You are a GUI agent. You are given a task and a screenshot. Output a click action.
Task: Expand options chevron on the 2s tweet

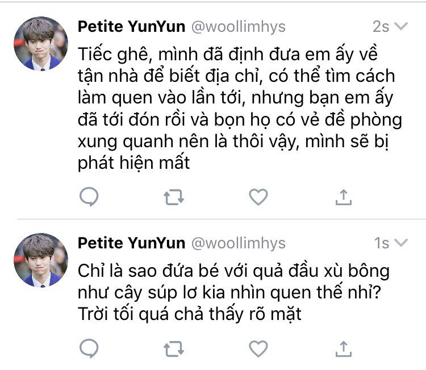coord(401,26)
